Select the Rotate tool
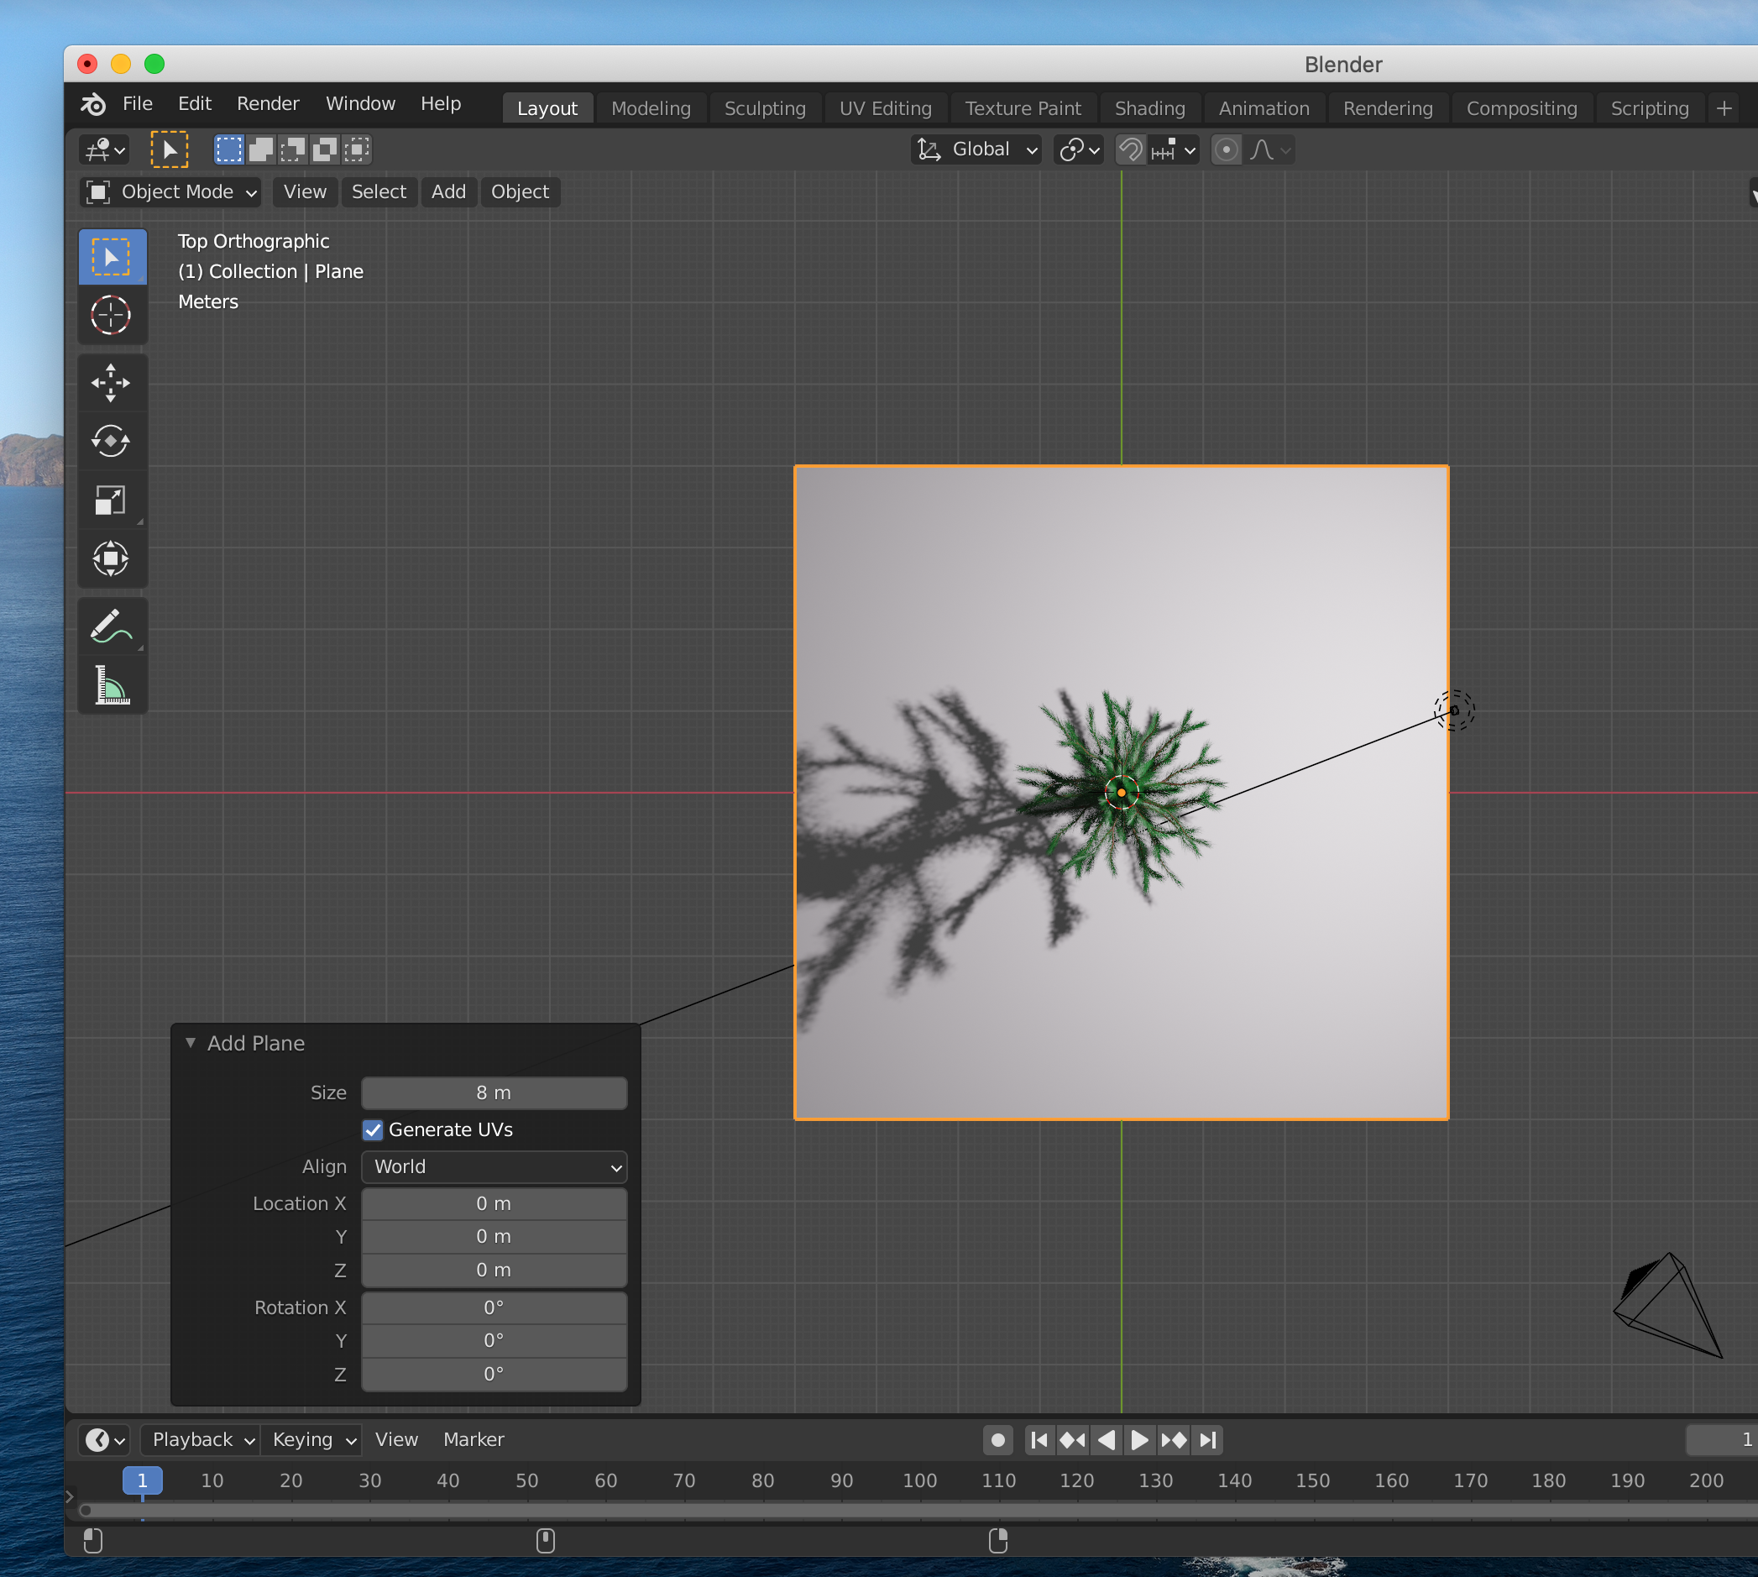 click(112, 441)
